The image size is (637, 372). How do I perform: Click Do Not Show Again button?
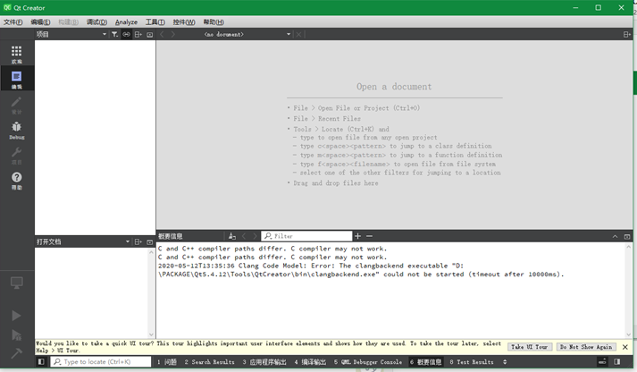(x=586, y=347)
